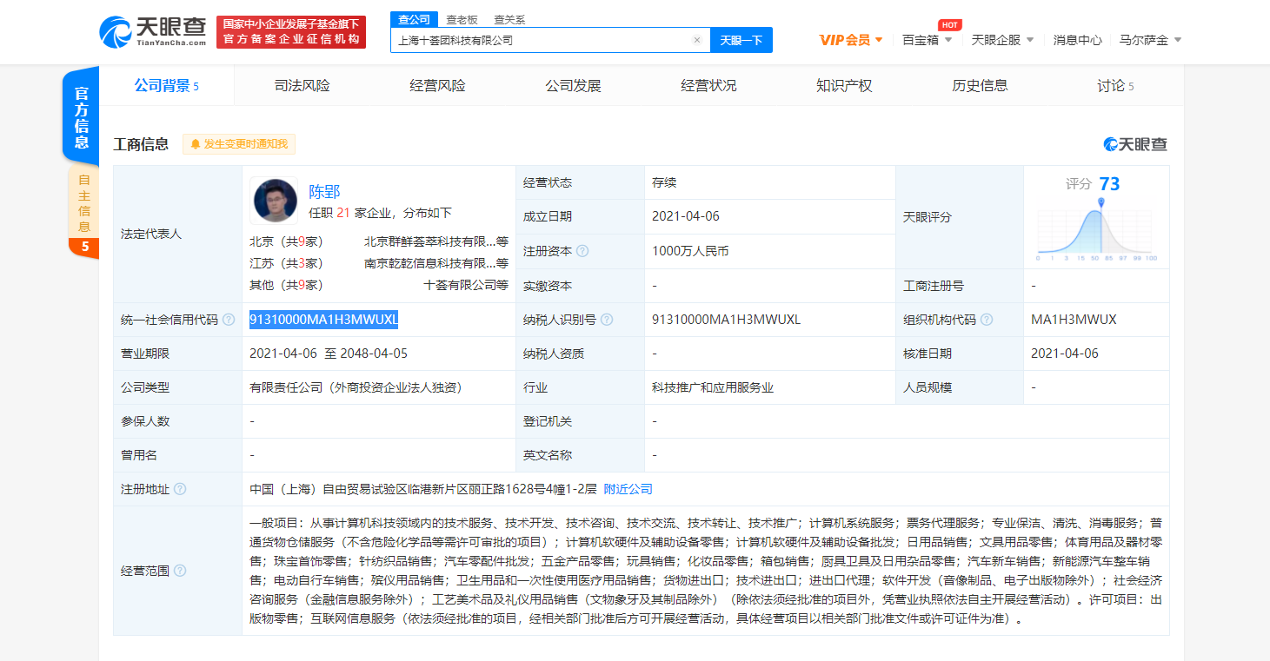Click help icon beside 组织机构代码
Screen dimensions: 1270x661
987,320
